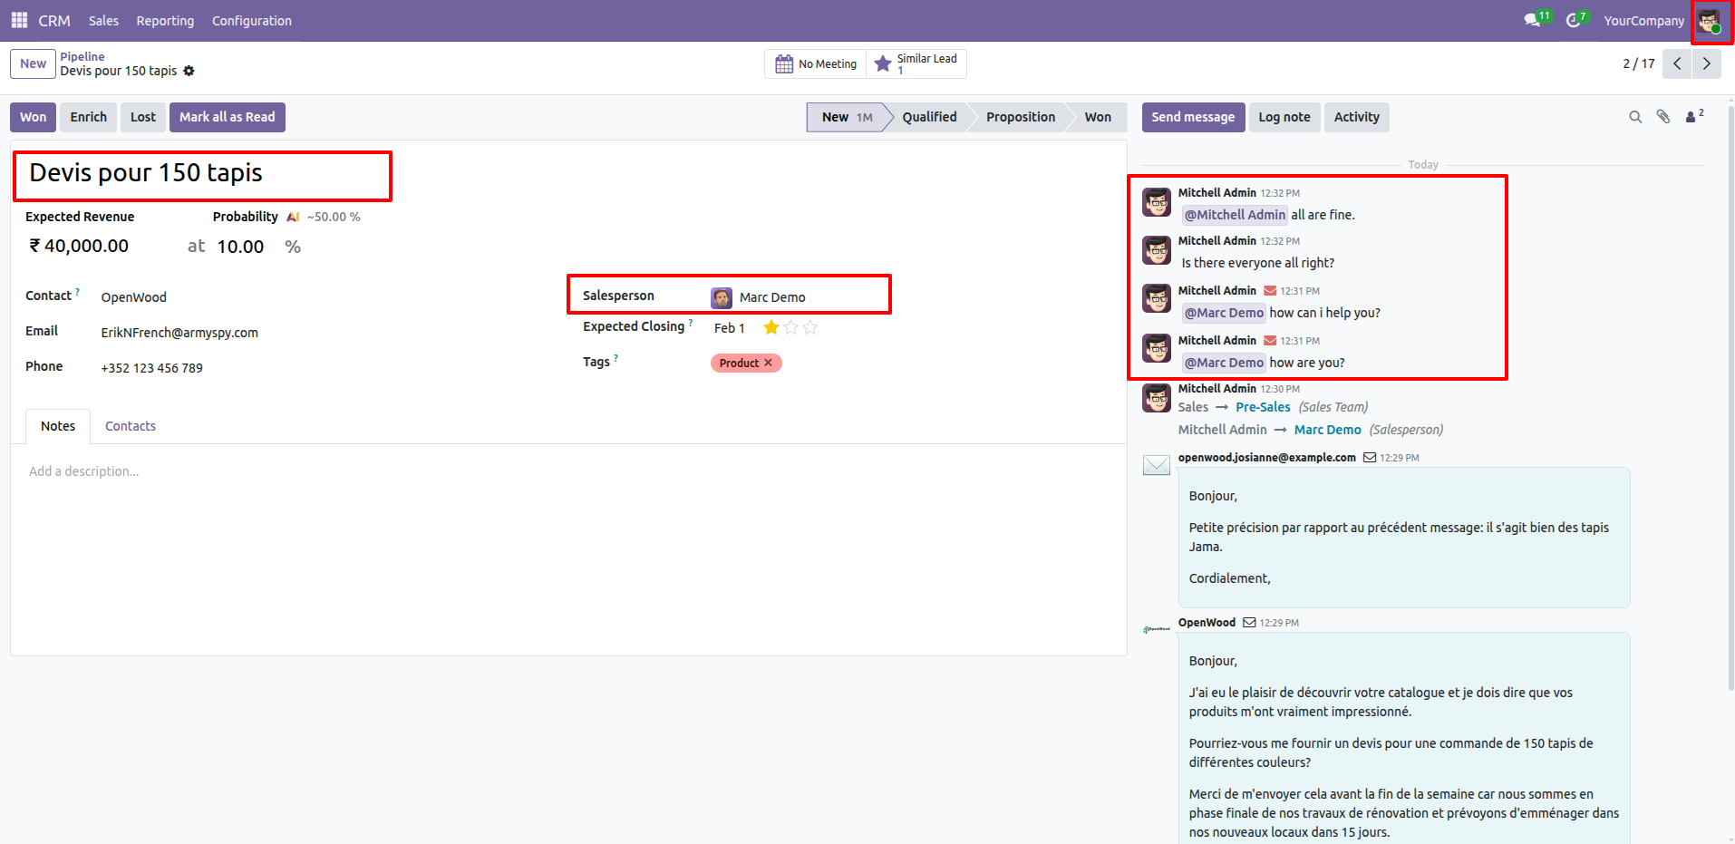
Task: Click the OpenWood logo avatar in the chatter
Action: click(x=1157, y=629)
